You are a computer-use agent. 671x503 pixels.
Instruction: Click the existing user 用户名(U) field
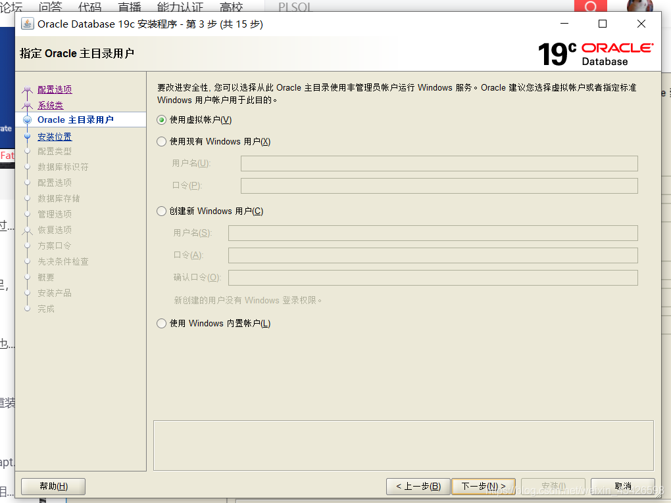coord(439,164)
